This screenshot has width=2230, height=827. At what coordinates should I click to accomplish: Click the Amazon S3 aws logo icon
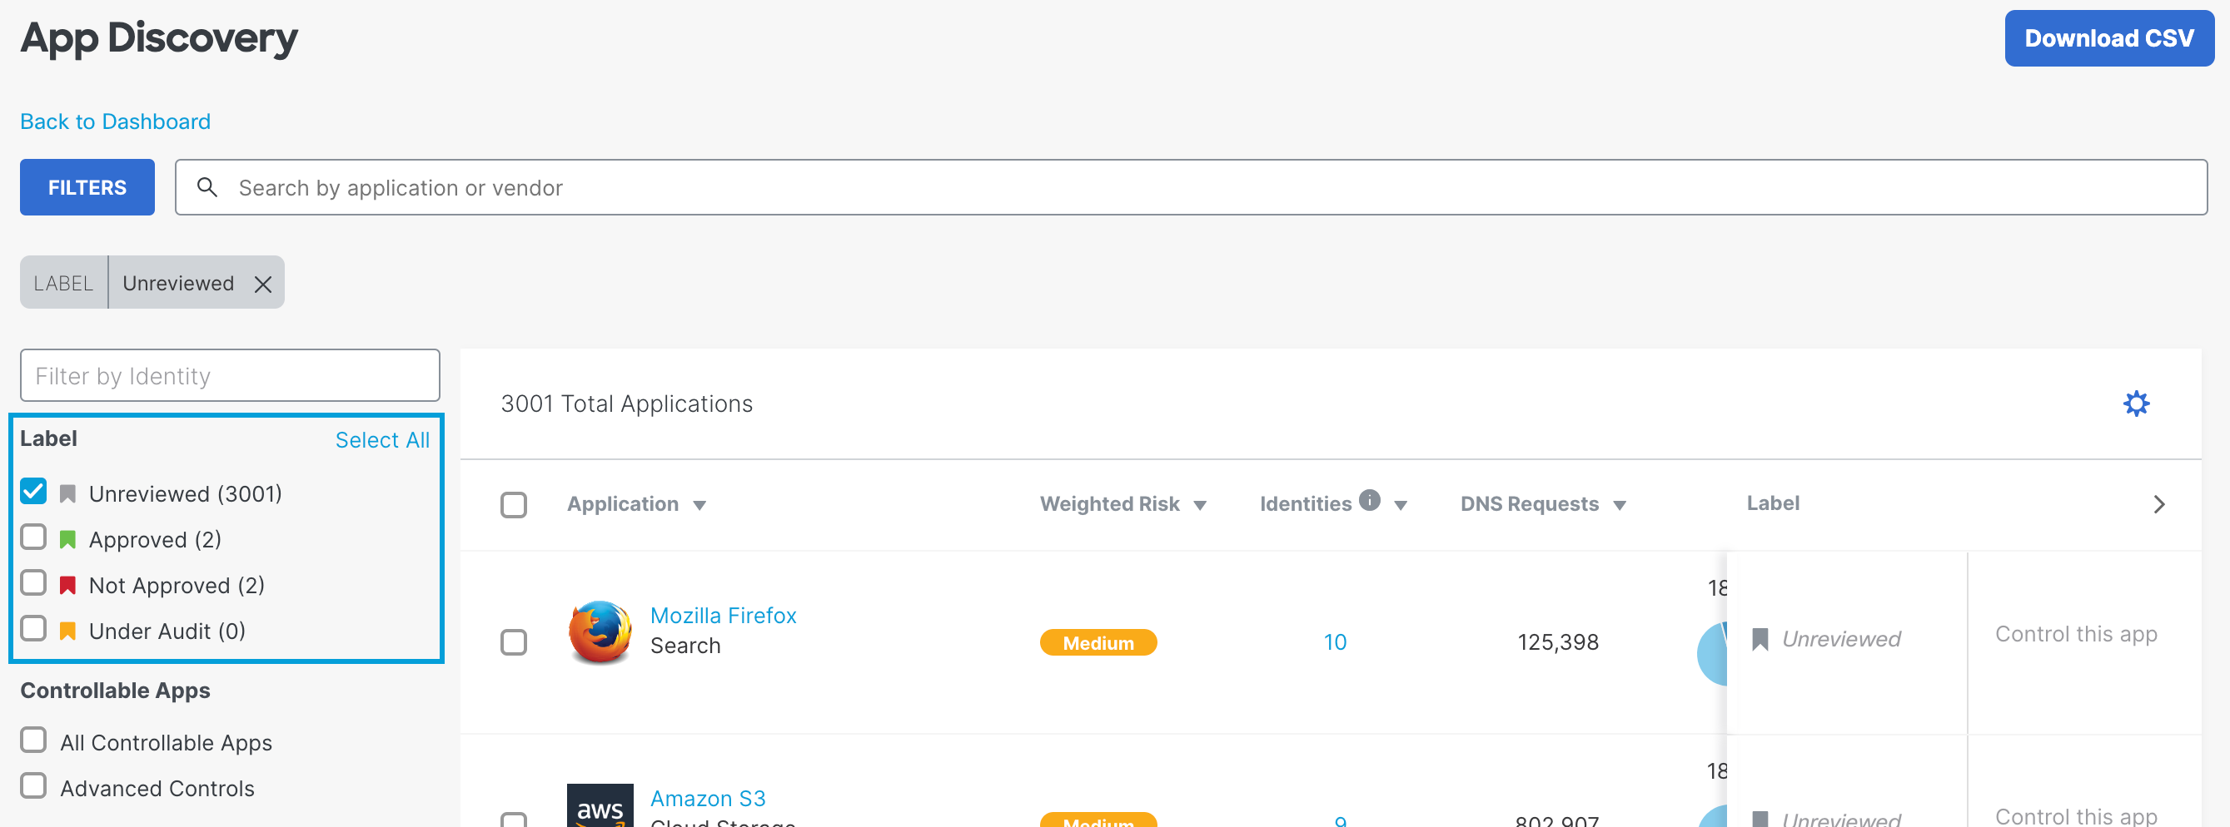point(600,805)
